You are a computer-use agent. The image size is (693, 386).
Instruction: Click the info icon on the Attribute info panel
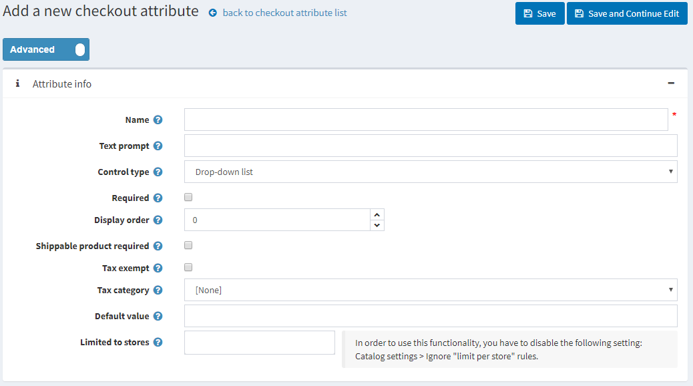(17, 83)
